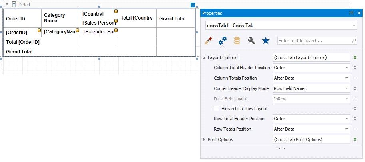
Task: Open the crossTab1 component selector dropdown
Action: (354, 25)
